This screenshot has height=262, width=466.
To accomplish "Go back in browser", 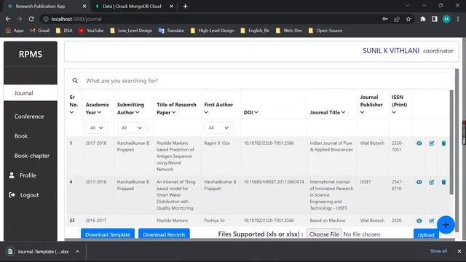I will [8, 19].
